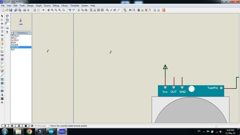Open the Edit menu
The width and height of the screenshot is (240, 135).
[x=15, y=6]
